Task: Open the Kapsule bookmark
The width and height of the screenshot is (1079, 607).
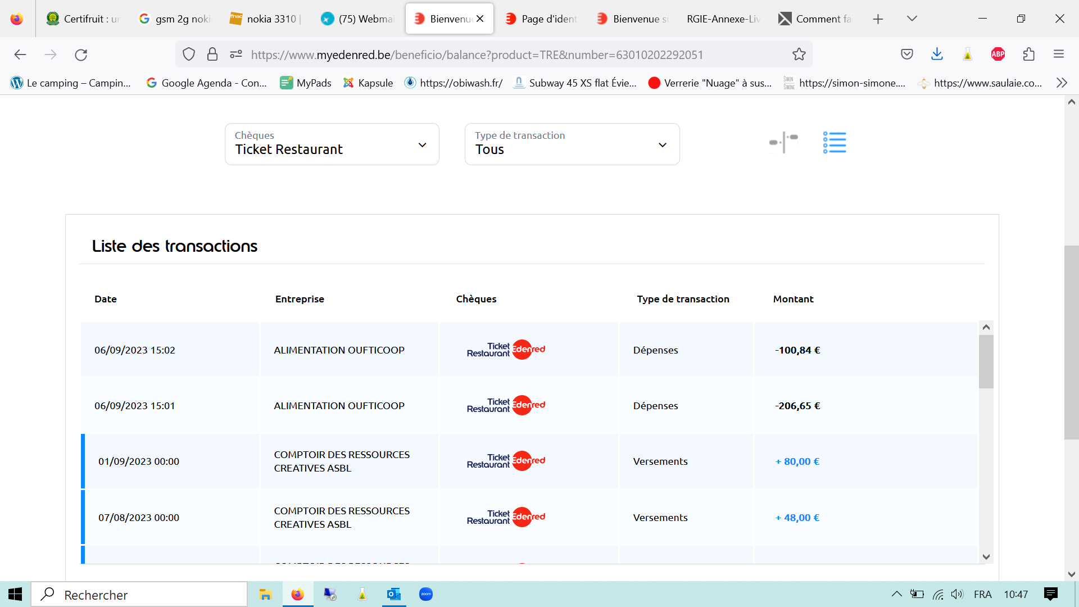Action: (368, 83)
